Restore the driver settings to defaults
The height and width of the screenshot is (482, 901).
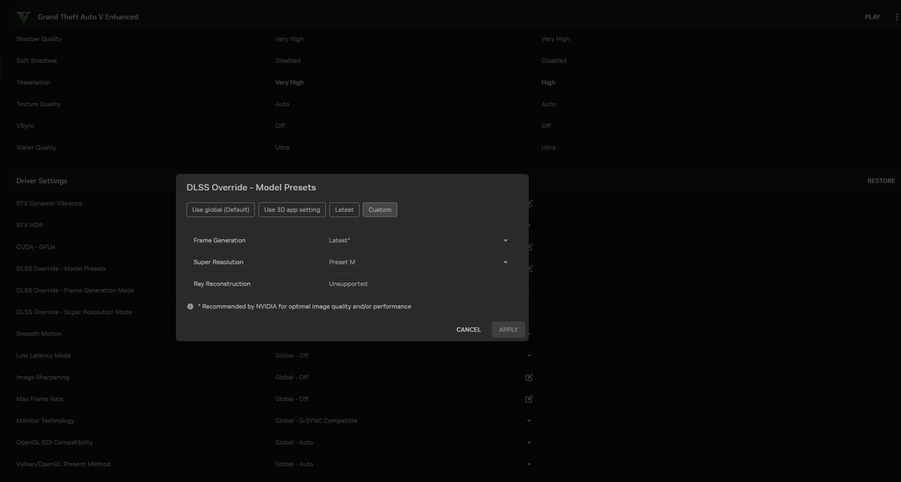pos(881,181)
